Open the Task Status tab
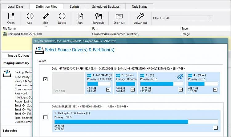 (140, 6)
